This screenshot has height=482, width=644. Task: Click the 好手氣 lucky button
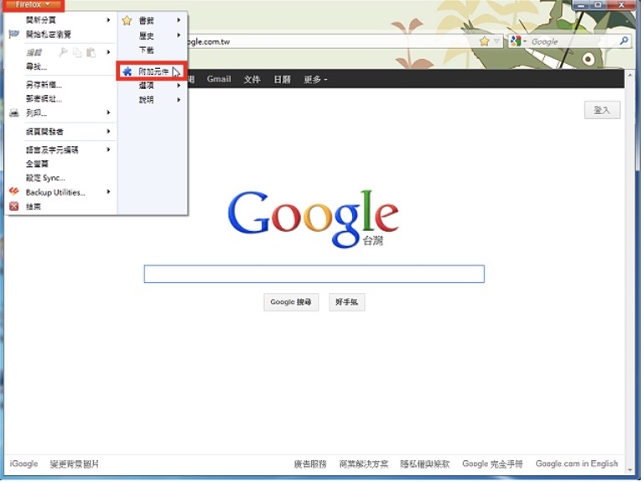point(346,301)
